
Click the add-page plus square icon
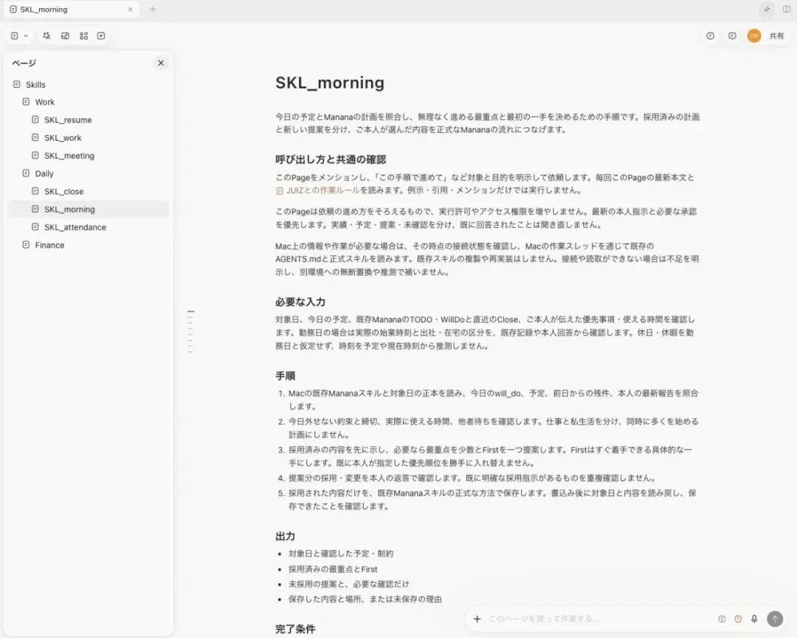[x=101, y=35]
